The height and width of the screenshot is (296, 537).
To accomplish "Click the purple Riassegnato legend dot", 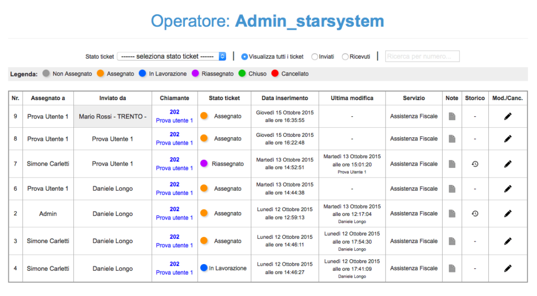I will (x=196, y=74).
